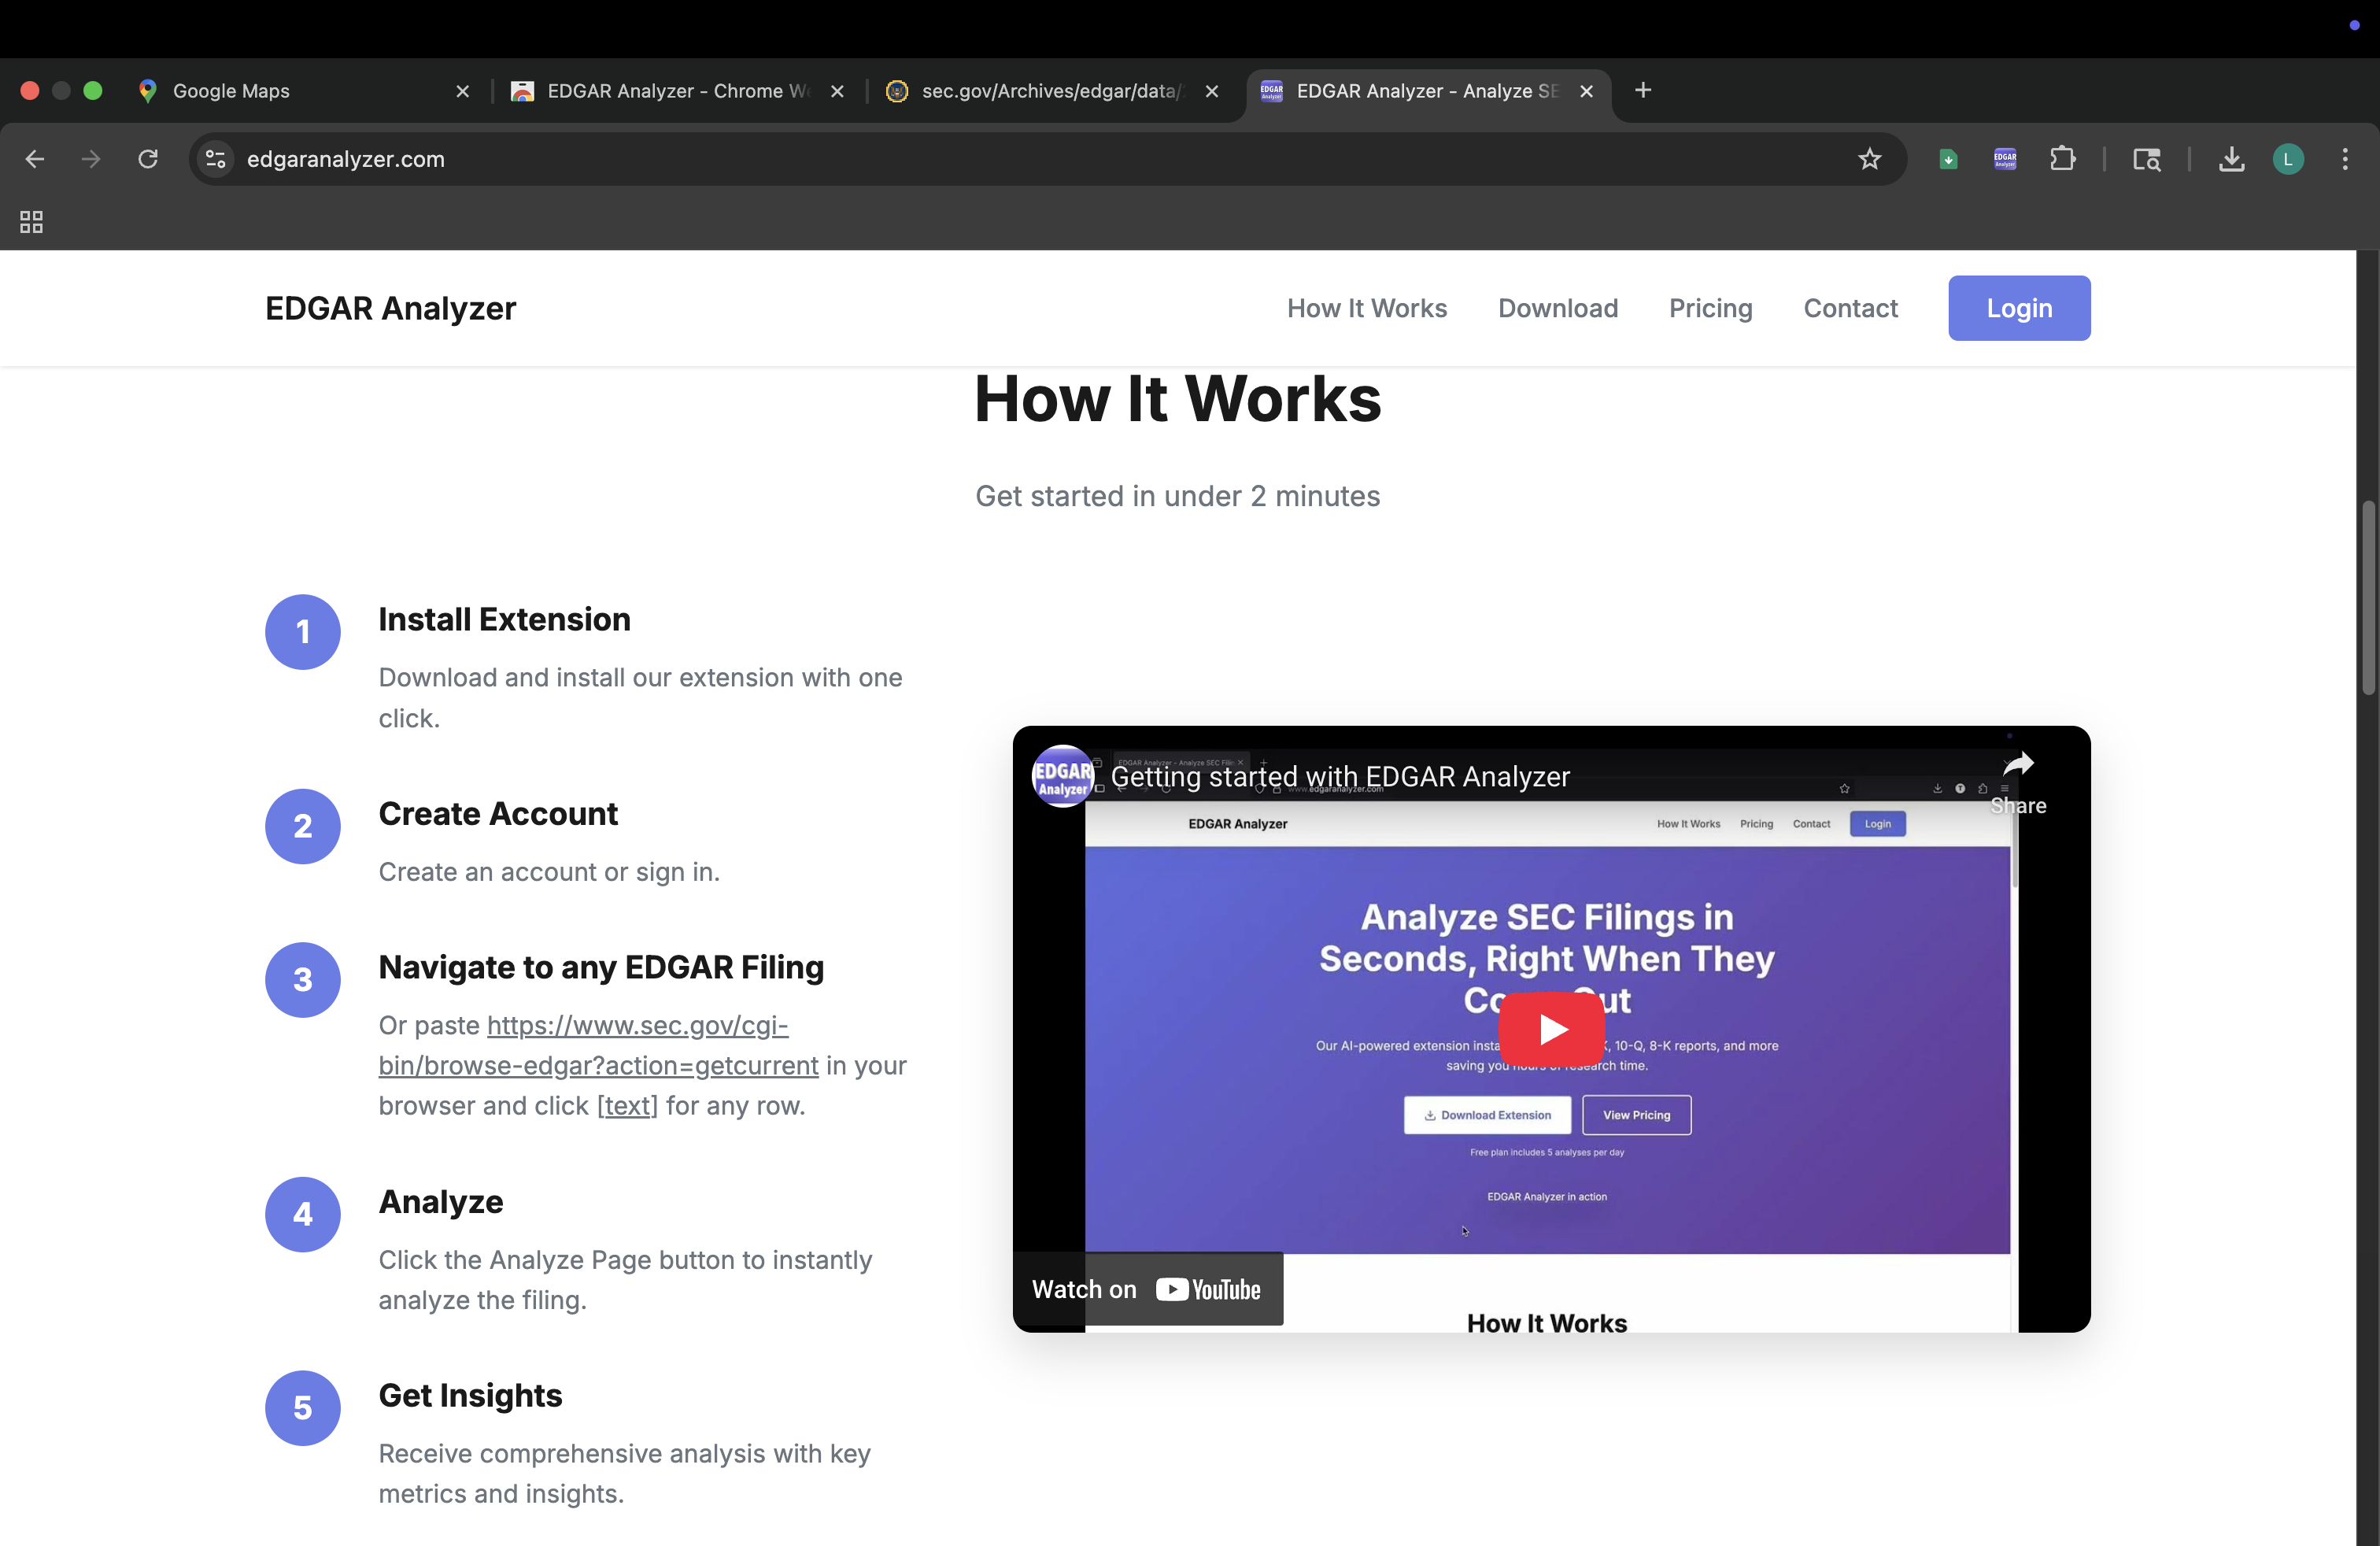
Task: Open the Chrome profile avatar L
Action: pos(2288,159)
